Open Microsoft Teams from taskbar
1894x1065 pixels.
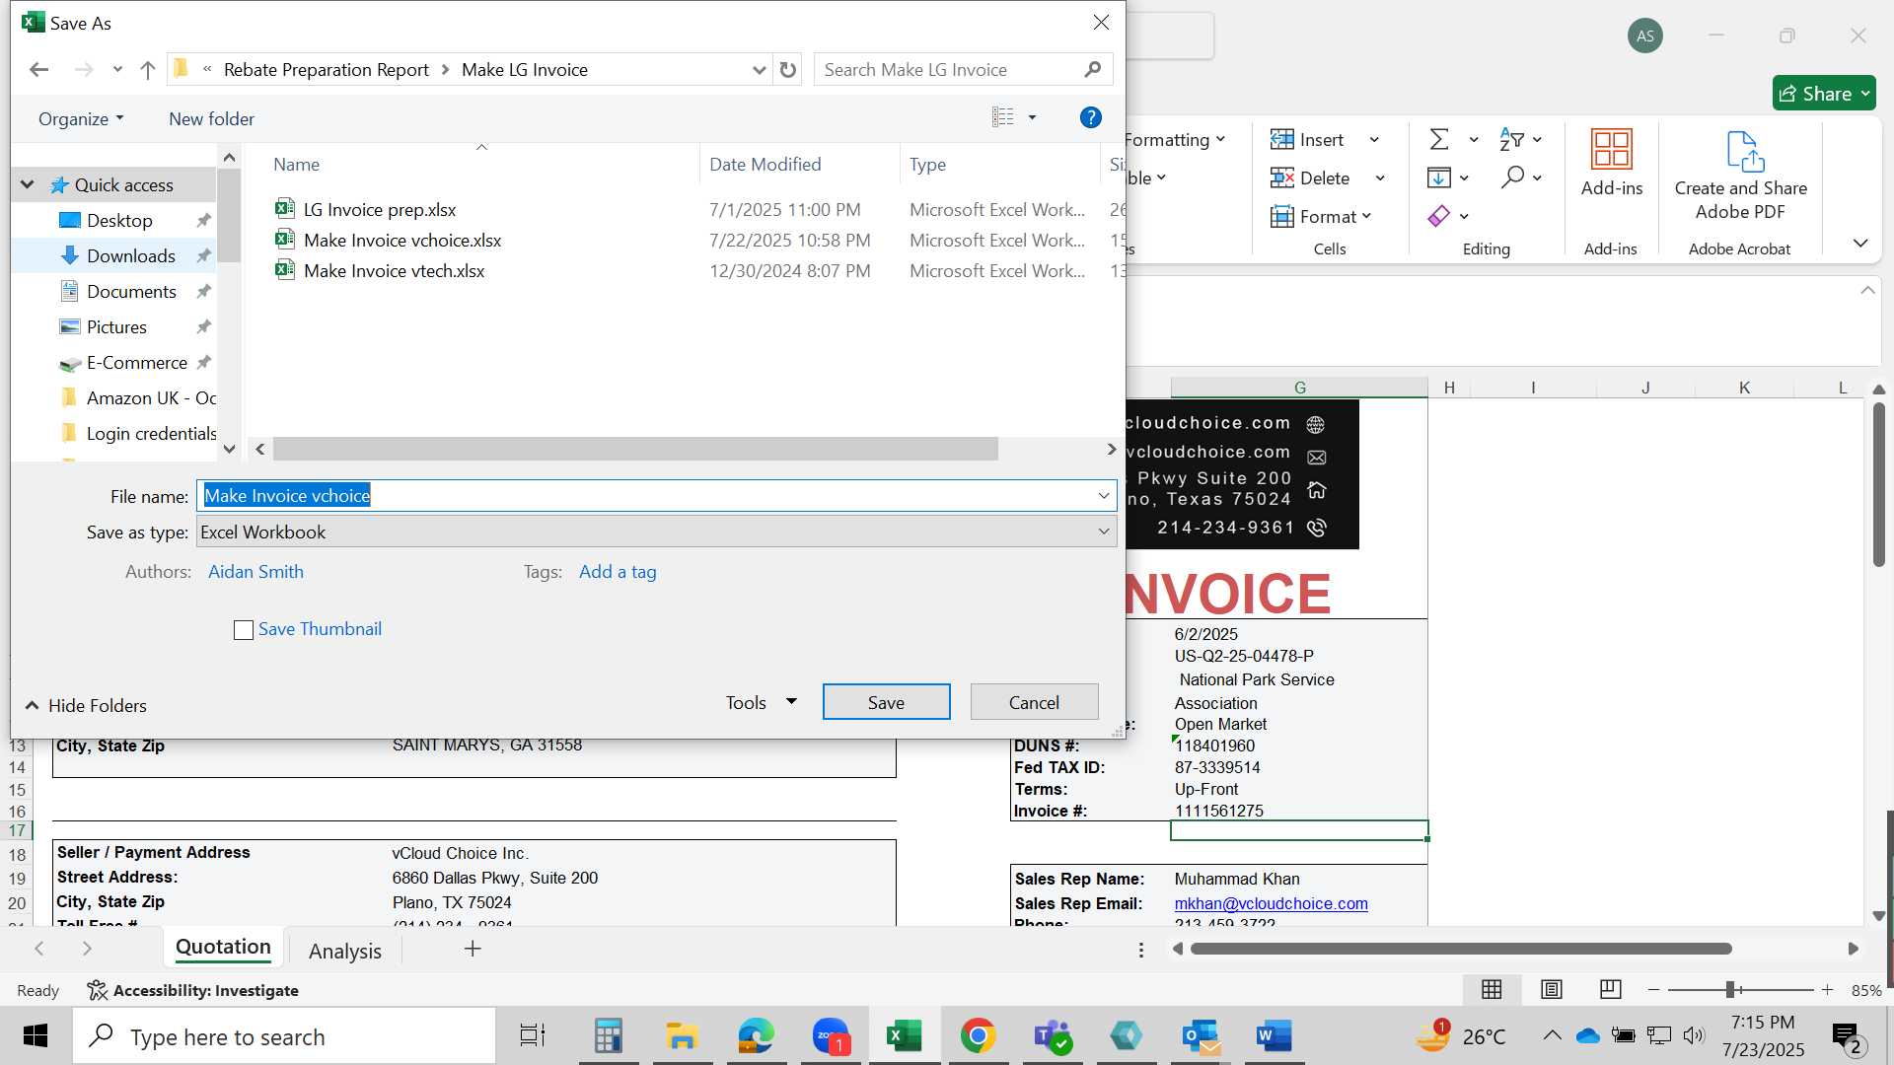click(x=1053, y=1036)
